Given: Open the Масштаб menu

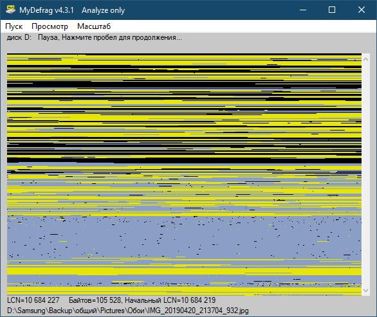Looking at the screenshot, I should click(x=94, y=26).
